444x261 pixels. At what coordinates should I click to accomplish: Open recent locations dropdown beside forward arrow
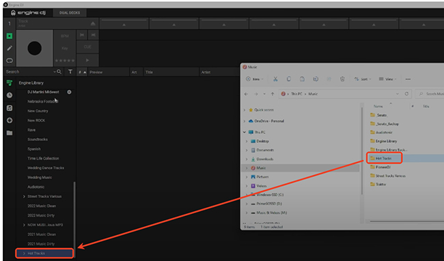(x=264, y=94)
